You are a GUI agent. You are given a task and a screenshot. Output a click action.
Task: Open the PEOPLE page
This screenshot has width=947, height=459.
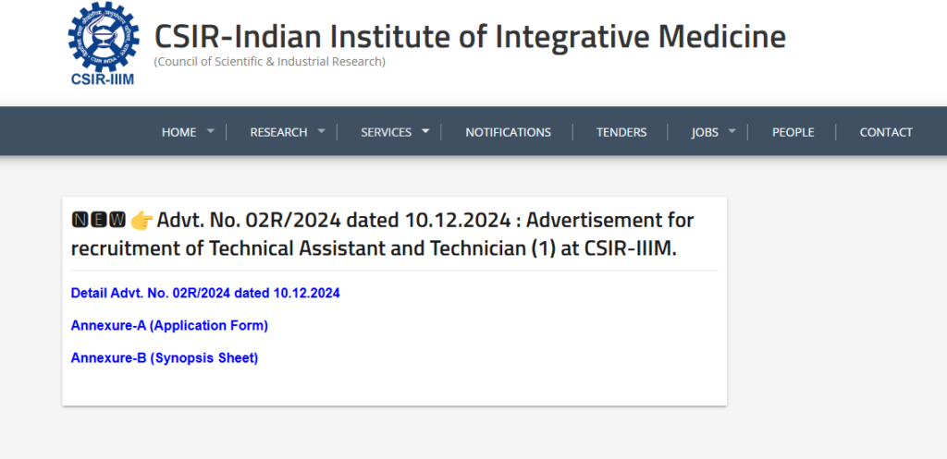coord(793,132)
